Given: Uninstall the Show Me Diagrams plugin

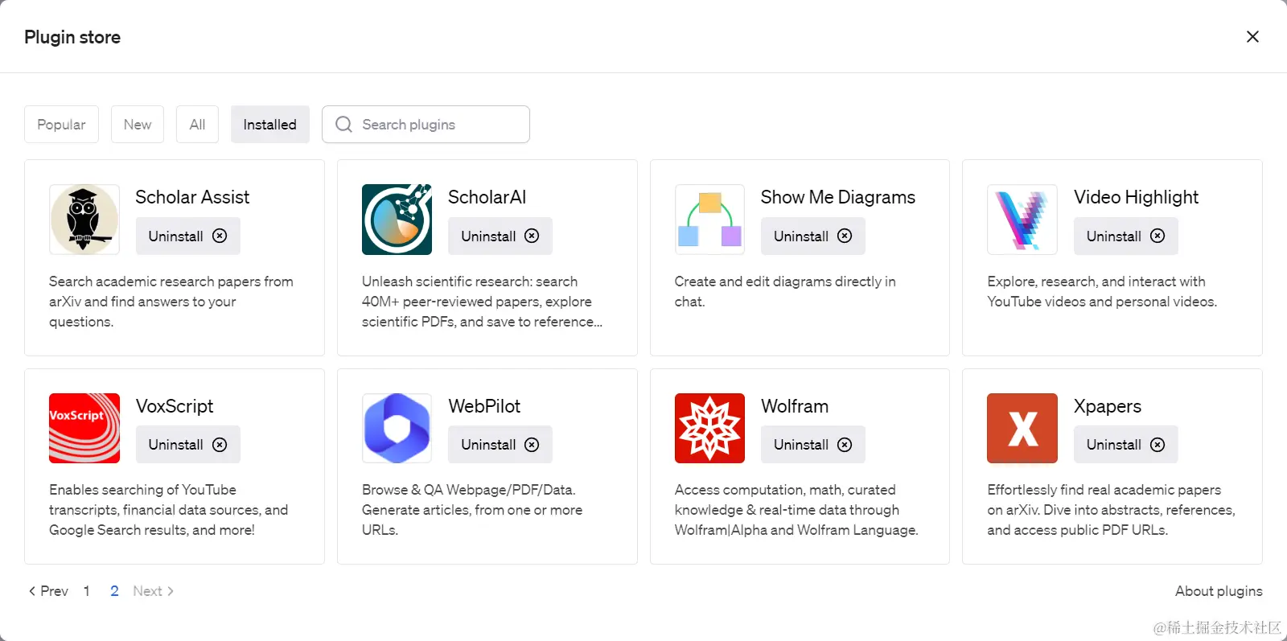Looking at the screenshot, I should [812, 236].
